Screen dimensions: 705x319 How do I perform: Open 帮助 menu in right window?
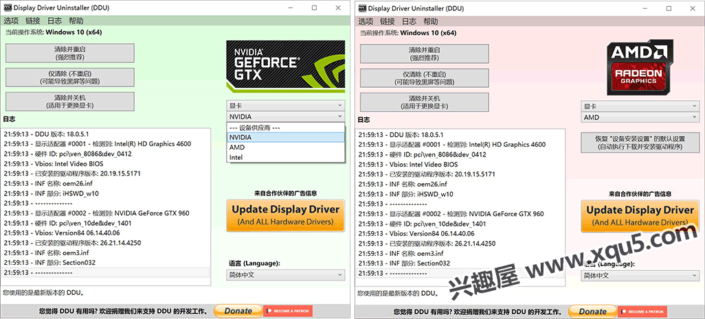430,21
